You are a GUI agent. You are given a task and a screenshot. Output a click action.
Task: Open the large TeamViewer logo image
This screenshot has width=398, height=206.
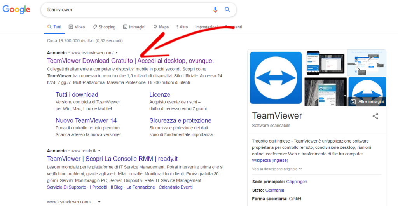(x=276, y=78)
